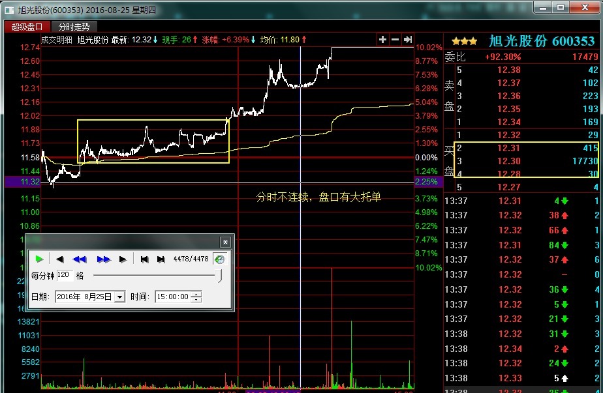Image resolution: width=603 pixels, height=393 pixels.
Task: Increase the time using the spinner up arrow
Action: pos(197,295)
